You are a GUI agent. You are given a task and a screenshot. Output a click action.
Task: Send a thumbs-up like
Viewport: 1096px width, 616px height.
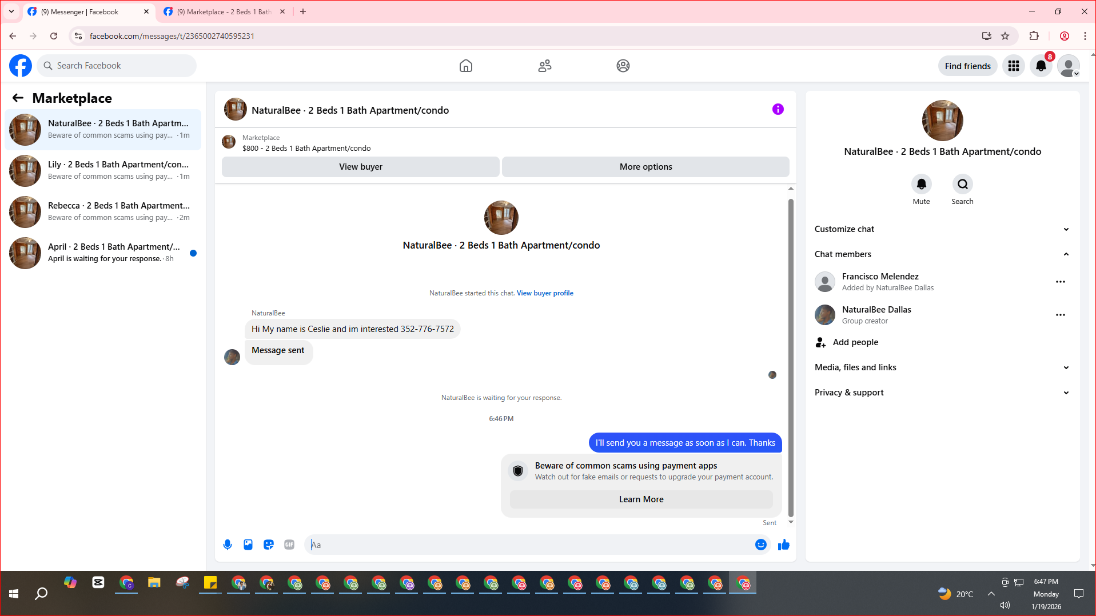point(784,545)
